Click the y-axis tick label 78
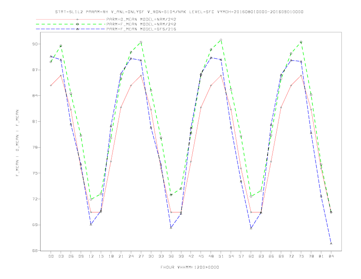Image resolution: width=361 pixels, height=279 pixels. pos(35,147)
